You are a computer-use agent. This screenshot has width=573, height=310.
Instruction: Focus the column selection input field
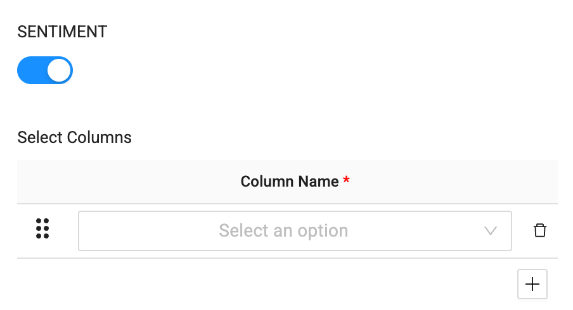tap(279, 231)
